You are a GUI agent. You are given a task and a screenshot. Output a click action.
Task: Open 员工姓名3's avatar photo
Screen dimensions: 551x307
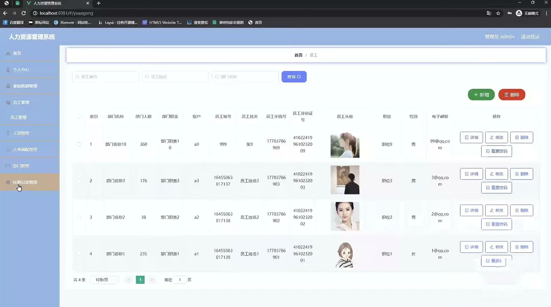pyautogui.click(x=345, y=180)
